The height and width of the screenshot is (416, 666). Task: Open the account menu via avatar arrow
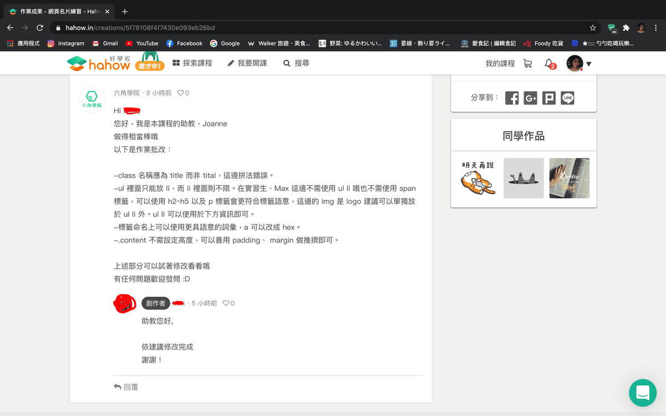[588, 63]
